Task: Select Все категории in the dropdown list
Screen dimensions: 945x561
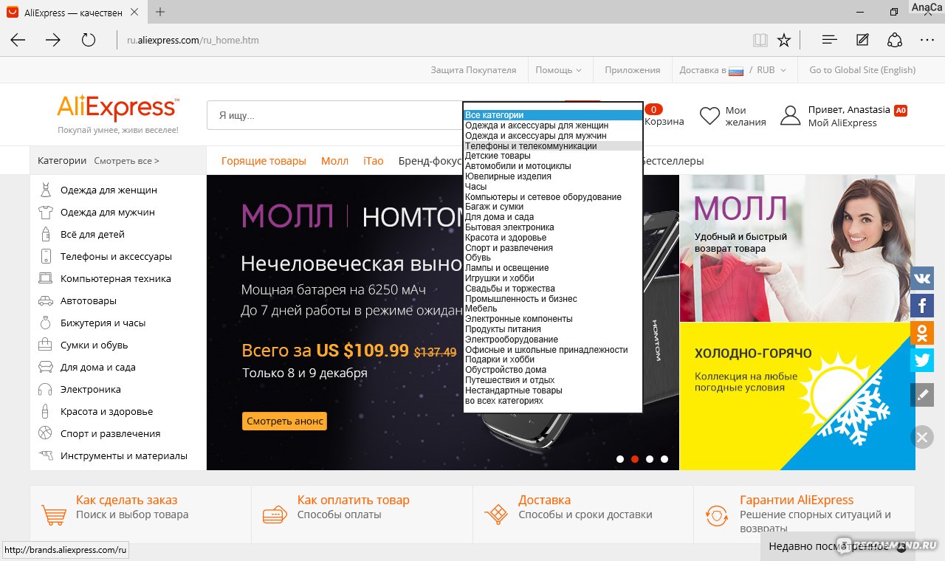Action: click(553, 115)
